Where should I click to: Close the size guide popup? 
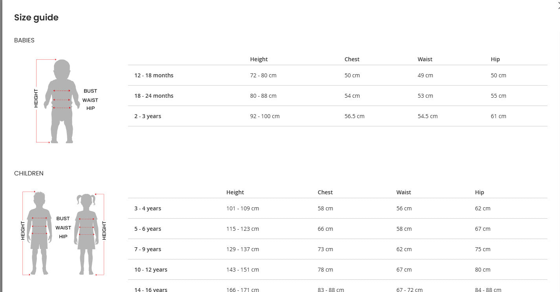(558, 5)
